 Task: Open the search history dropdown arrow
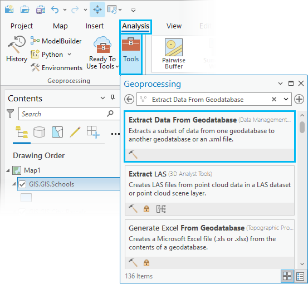286,99
